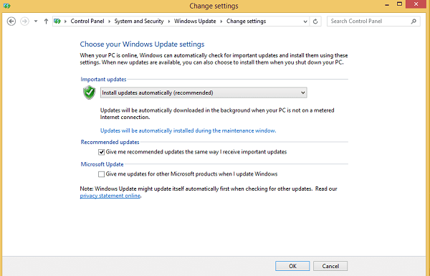
Task: Click the green shield check icon
Action: coord(89,92)
